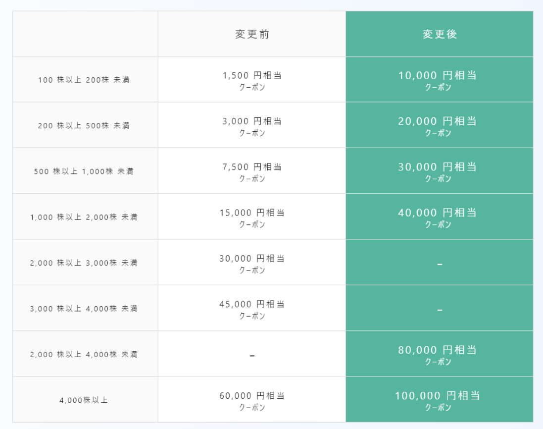This screenshot has width=543, height=429.
Task: Click the 45,000 円相当 coupon cell
Action: (252, 308)
